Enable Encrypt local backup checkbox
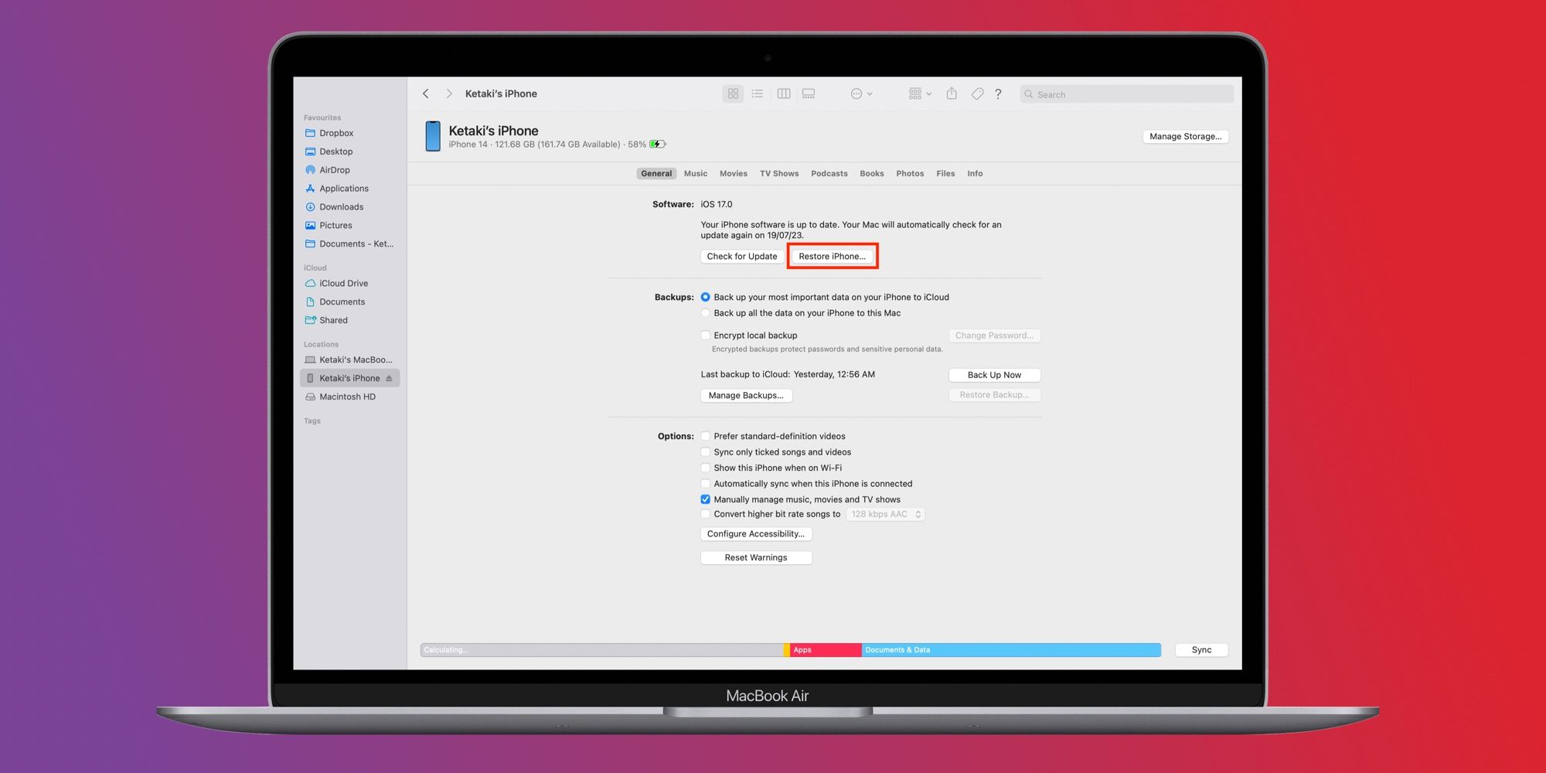 click(705, 335)
